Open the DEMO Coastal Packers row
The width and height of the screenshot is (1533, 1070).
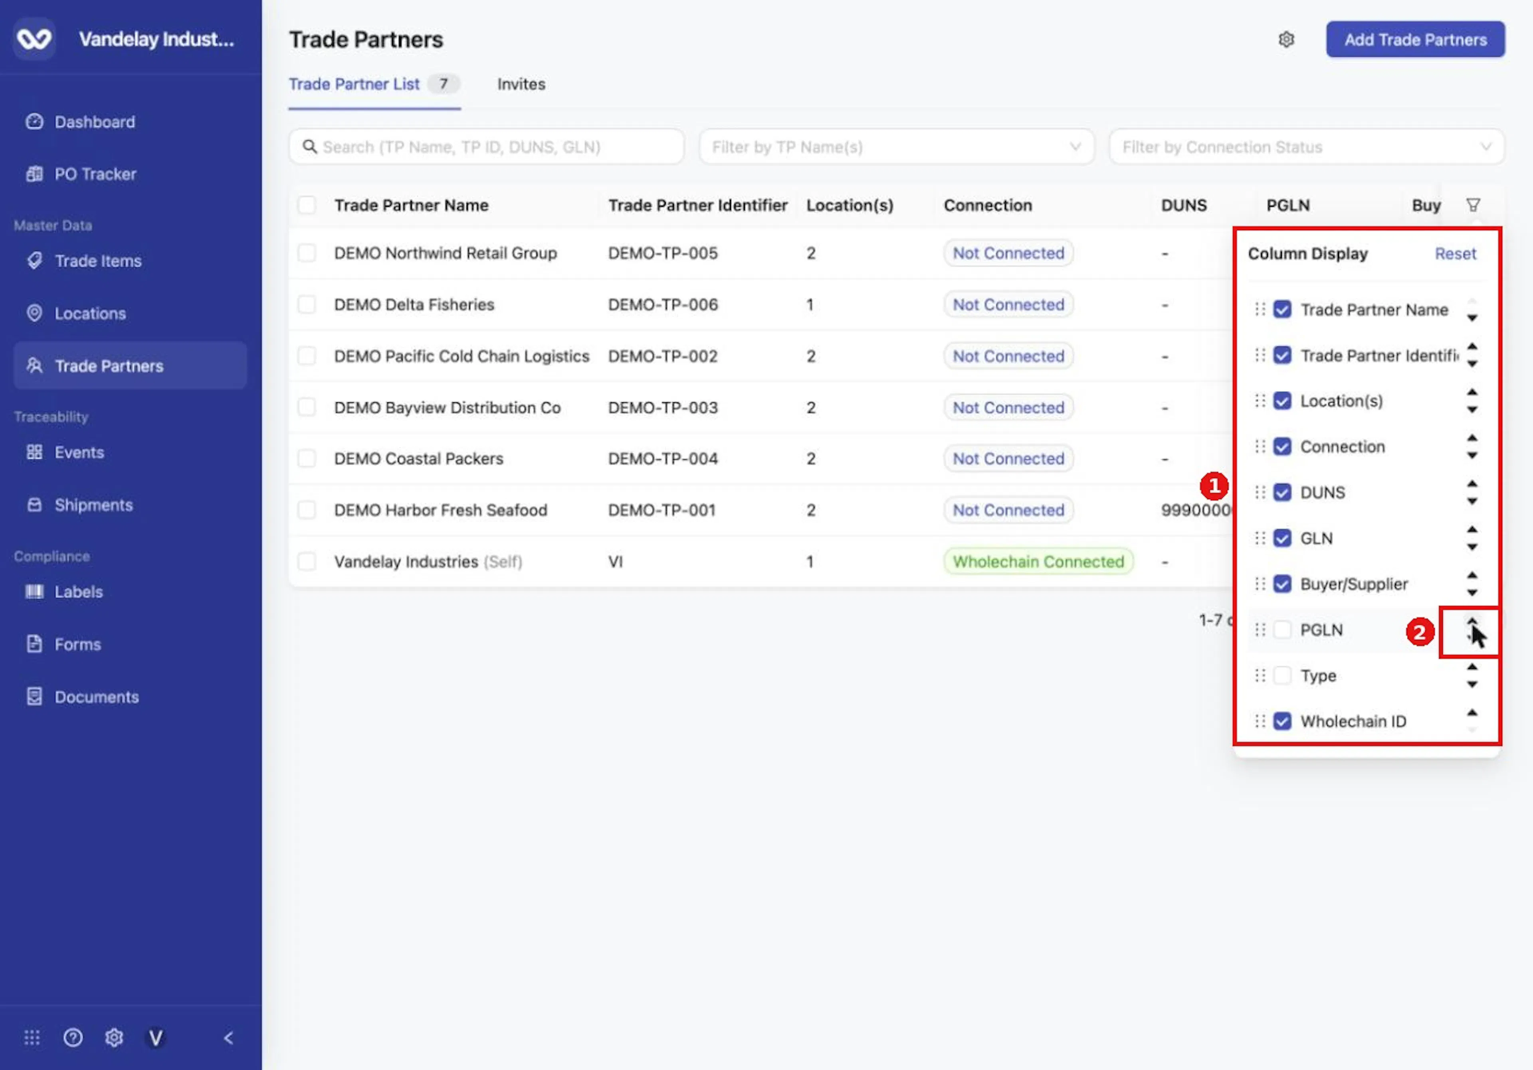click(x=761, y=459)
